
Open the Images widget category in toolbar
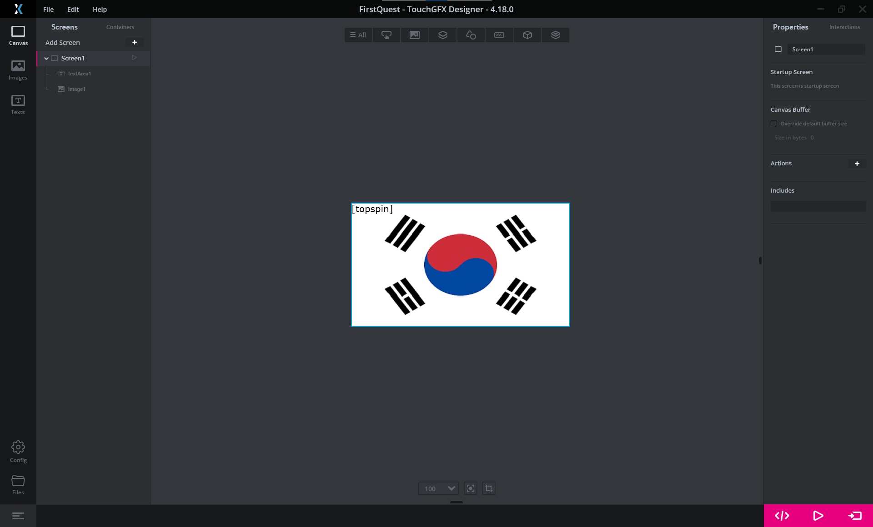[x=415, y=35]
